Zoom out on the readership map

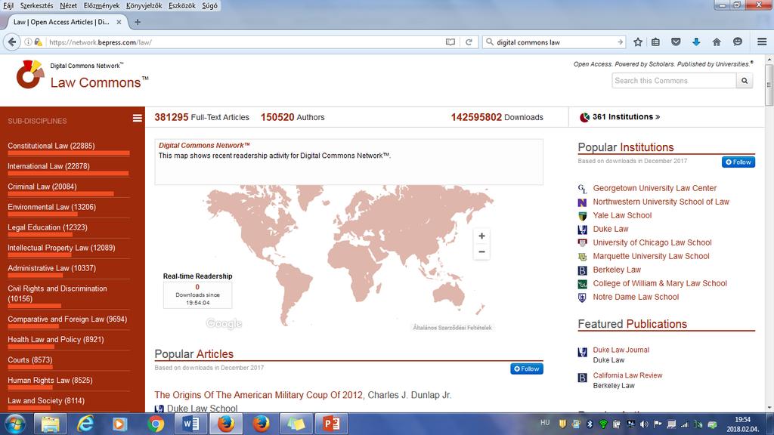point(481,251)
